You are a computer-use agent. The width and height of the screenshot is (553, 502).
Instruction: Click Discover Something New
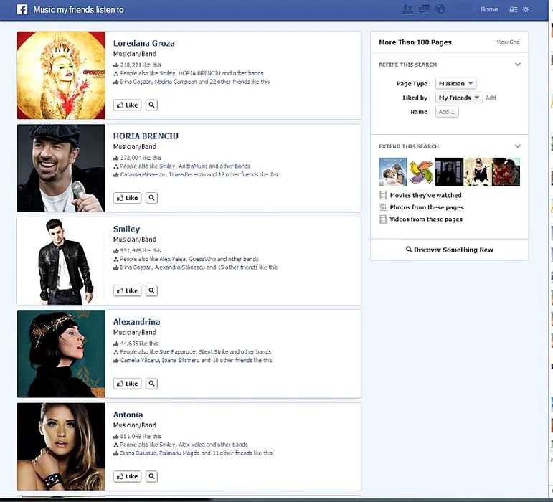click(x=449, y=250)
